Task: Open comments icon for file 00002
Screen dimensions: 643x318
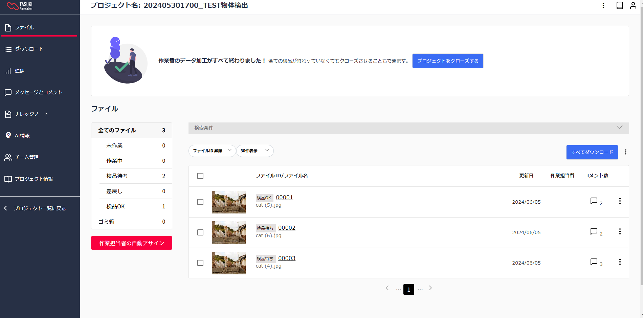Action: [x=594, y=231]
